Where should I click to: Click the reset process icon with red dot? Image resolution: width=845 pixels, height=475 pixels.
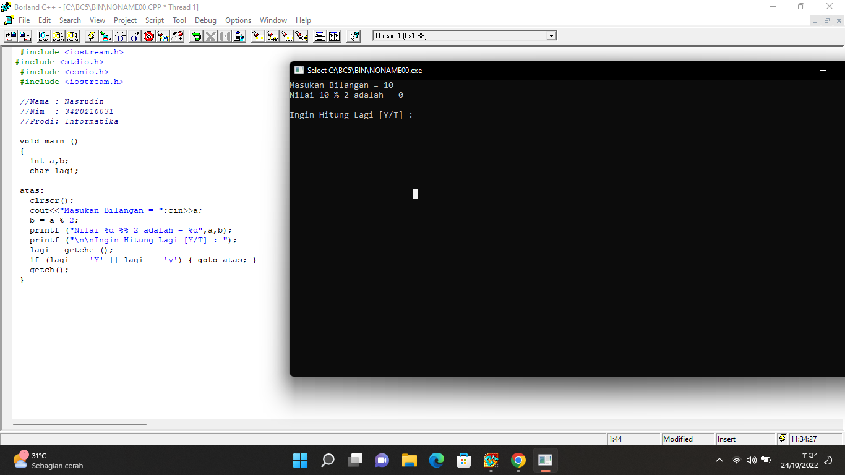[x=177, y=36]
